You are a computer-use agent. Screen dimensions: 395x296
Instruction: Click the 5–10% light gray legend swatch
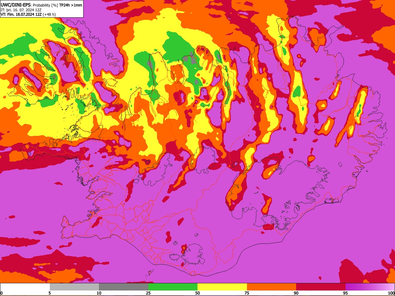click(74, 287)
